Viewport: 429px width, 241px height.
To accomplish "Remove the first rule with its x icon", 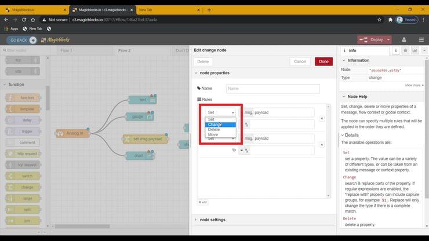I will [x=322, y=118].
